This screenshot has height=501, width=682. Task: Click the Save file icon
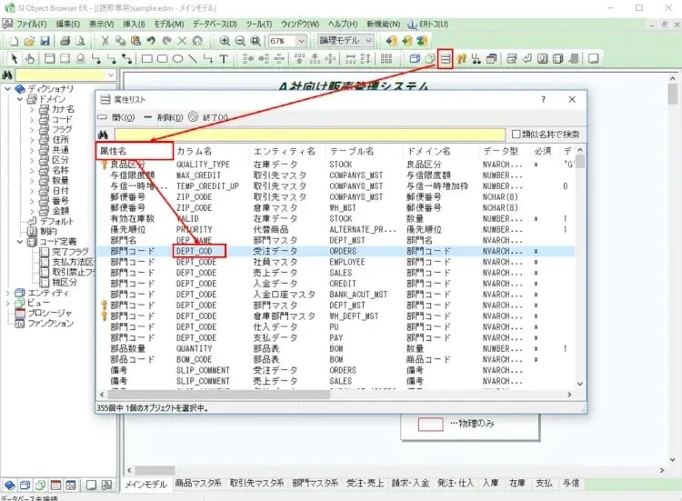45,41
